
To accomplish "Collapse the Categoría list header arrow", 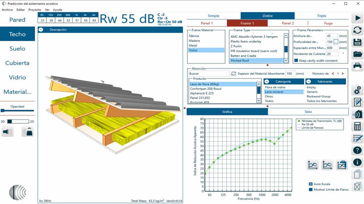I will coord(267,82).
